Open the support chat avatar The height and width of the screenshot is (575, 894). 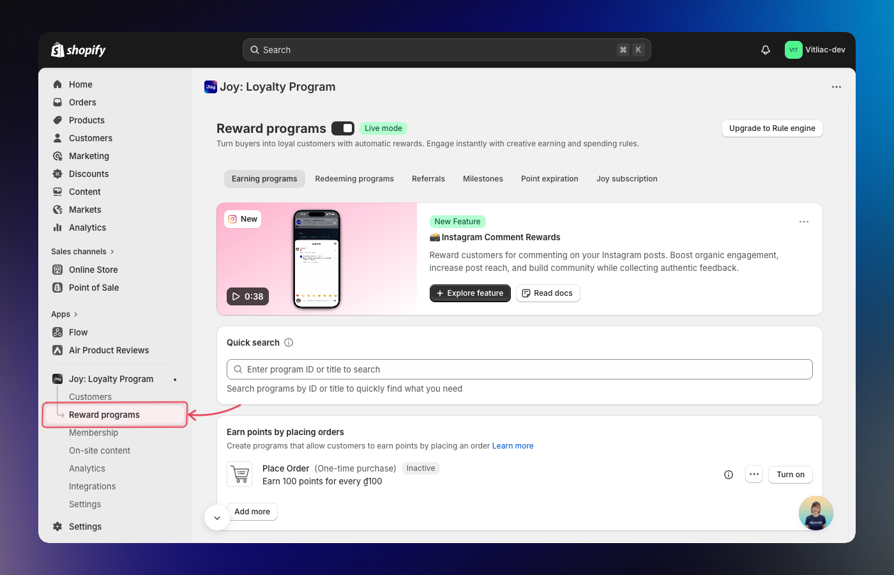tap(815, 513)
